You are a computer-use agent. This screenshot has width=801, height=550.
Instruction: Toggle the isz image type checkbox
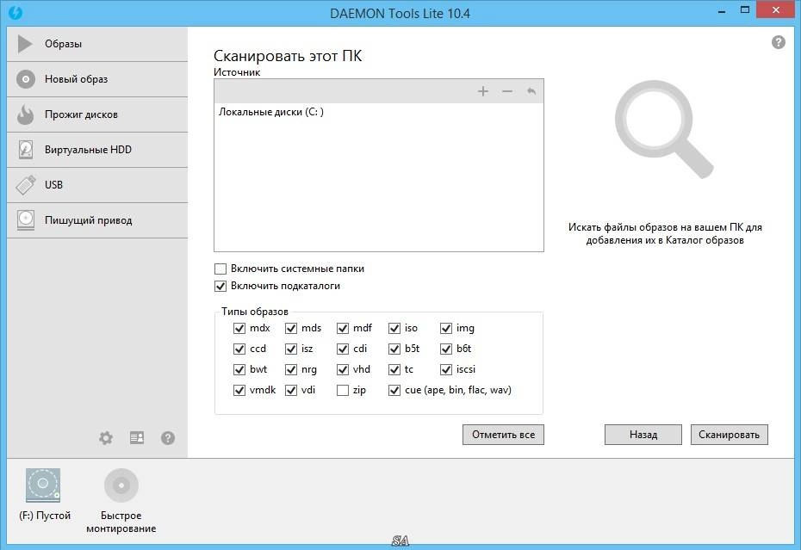tap(290, 349)
